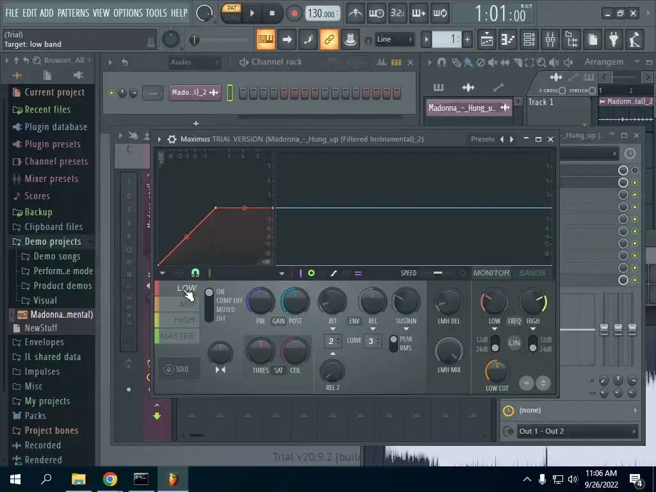The height and width of the screenshot is (492, 656).
Task: Start playback with the play button
Action: [252, 13]
